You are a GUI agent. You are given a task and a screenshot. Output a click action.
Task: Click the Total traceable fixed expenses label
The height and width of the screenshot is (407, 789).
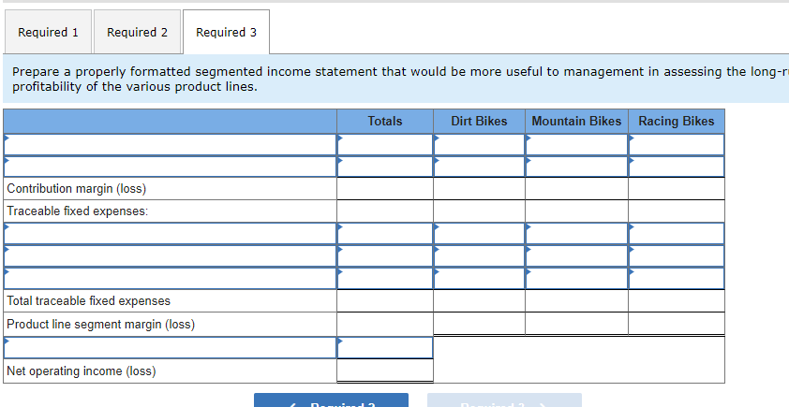(x=89, y=301)
